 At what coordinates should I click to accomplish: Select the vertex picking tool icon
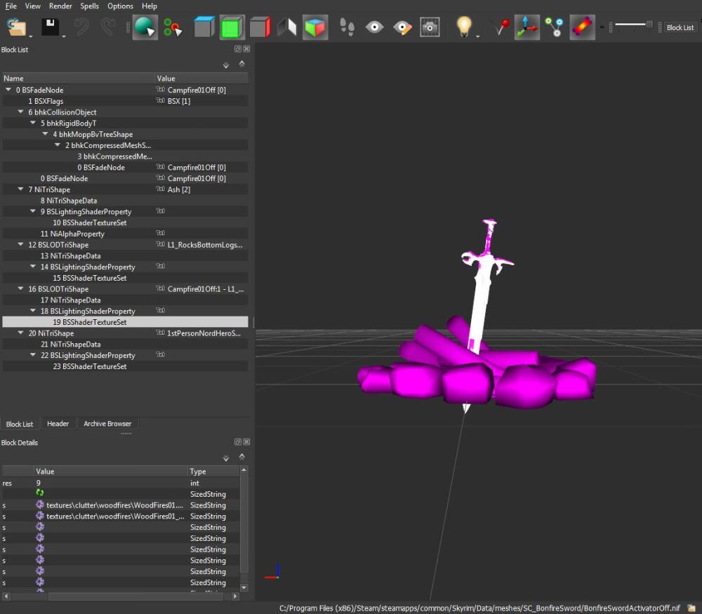(173, 27)
